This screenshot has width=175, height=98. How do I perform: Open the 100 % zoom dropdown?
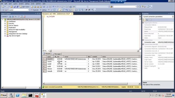(49, 51)
